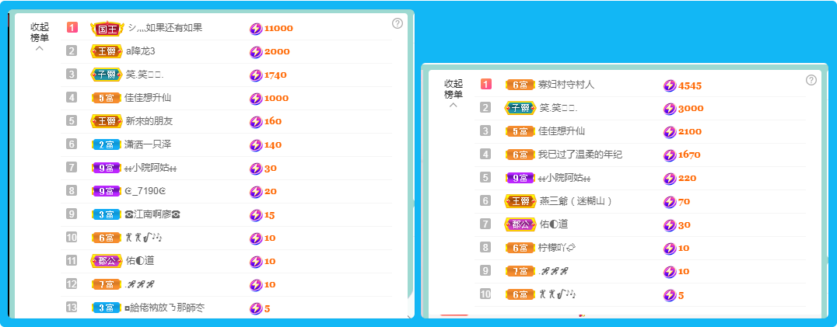Click the 9富 badge in the 220 row

(520, 178)
